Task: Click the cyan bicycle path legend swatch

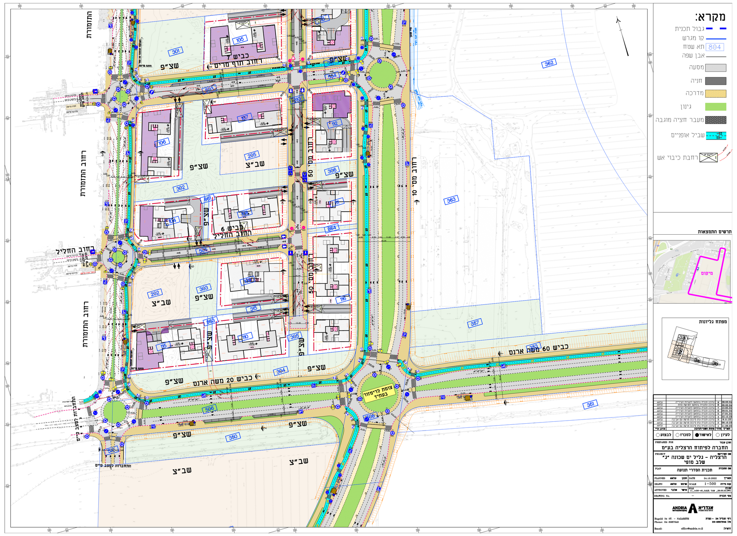Action: point(716,135)
